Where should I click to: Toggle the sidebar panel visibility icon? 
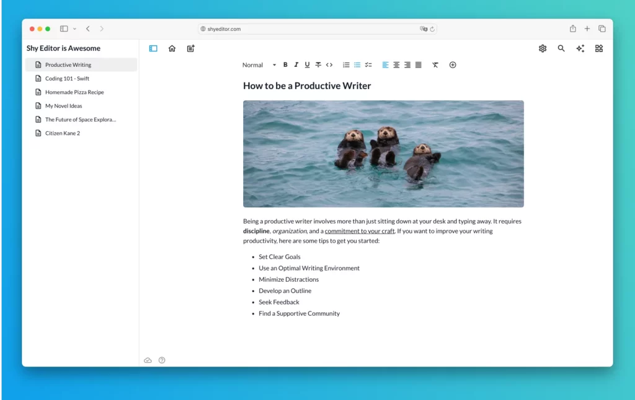[153, 48]
